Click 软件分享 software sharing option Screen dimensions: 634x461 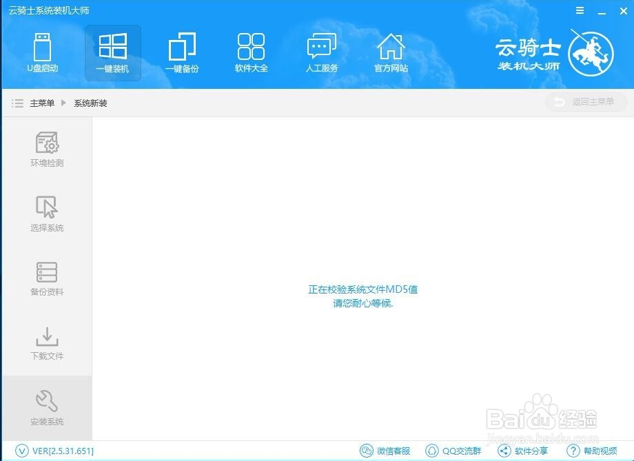pos(524,451)
